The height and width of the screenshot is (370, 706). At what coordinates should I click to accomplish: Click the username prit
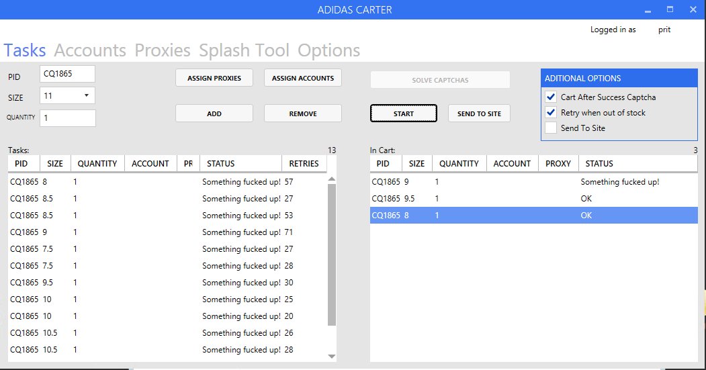664,30
